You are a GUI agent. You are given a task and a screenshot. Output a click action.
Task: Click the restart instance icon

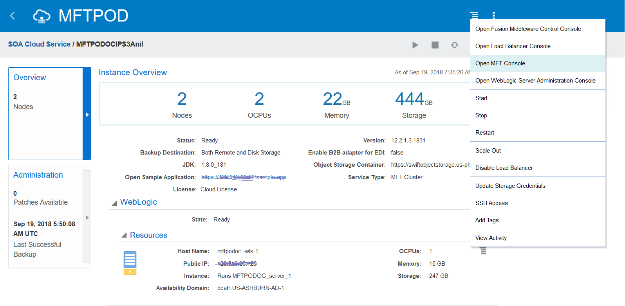point(454,45)
